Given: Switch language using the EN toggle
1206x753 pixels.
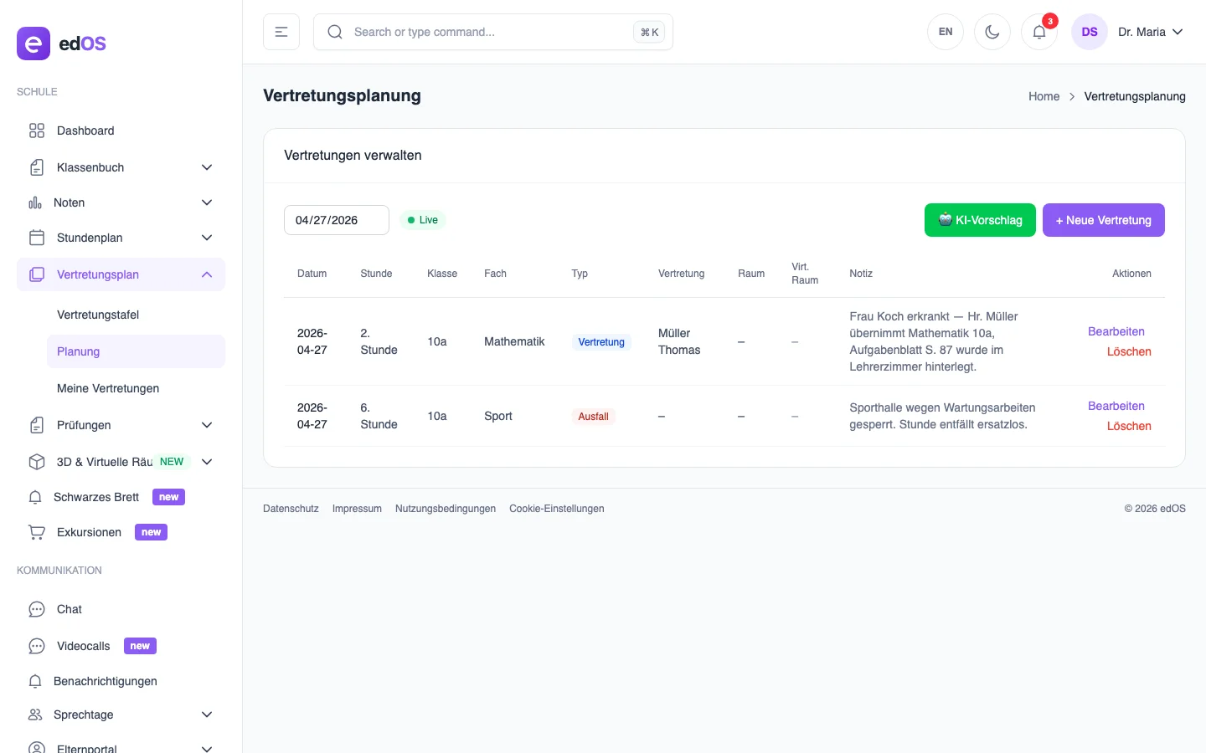Looking at the screenshot, I should [946, 32].
